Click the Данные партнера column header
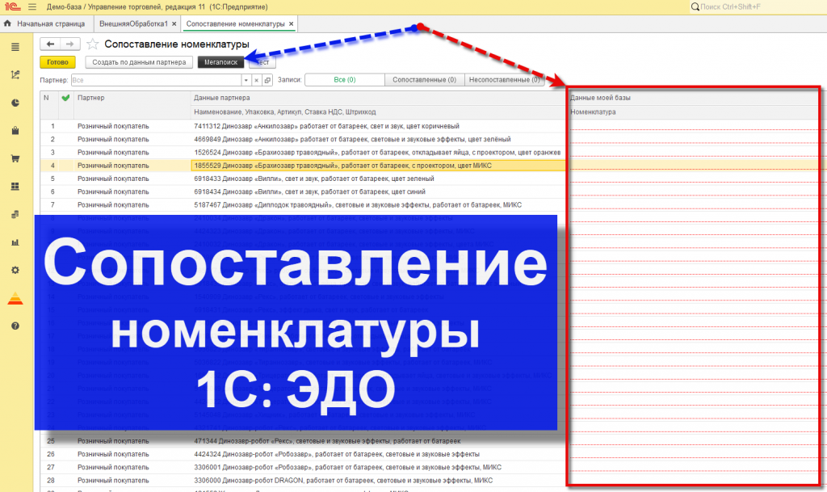The image size is (827, 492). pyautogui.click(x=378, y=98)
